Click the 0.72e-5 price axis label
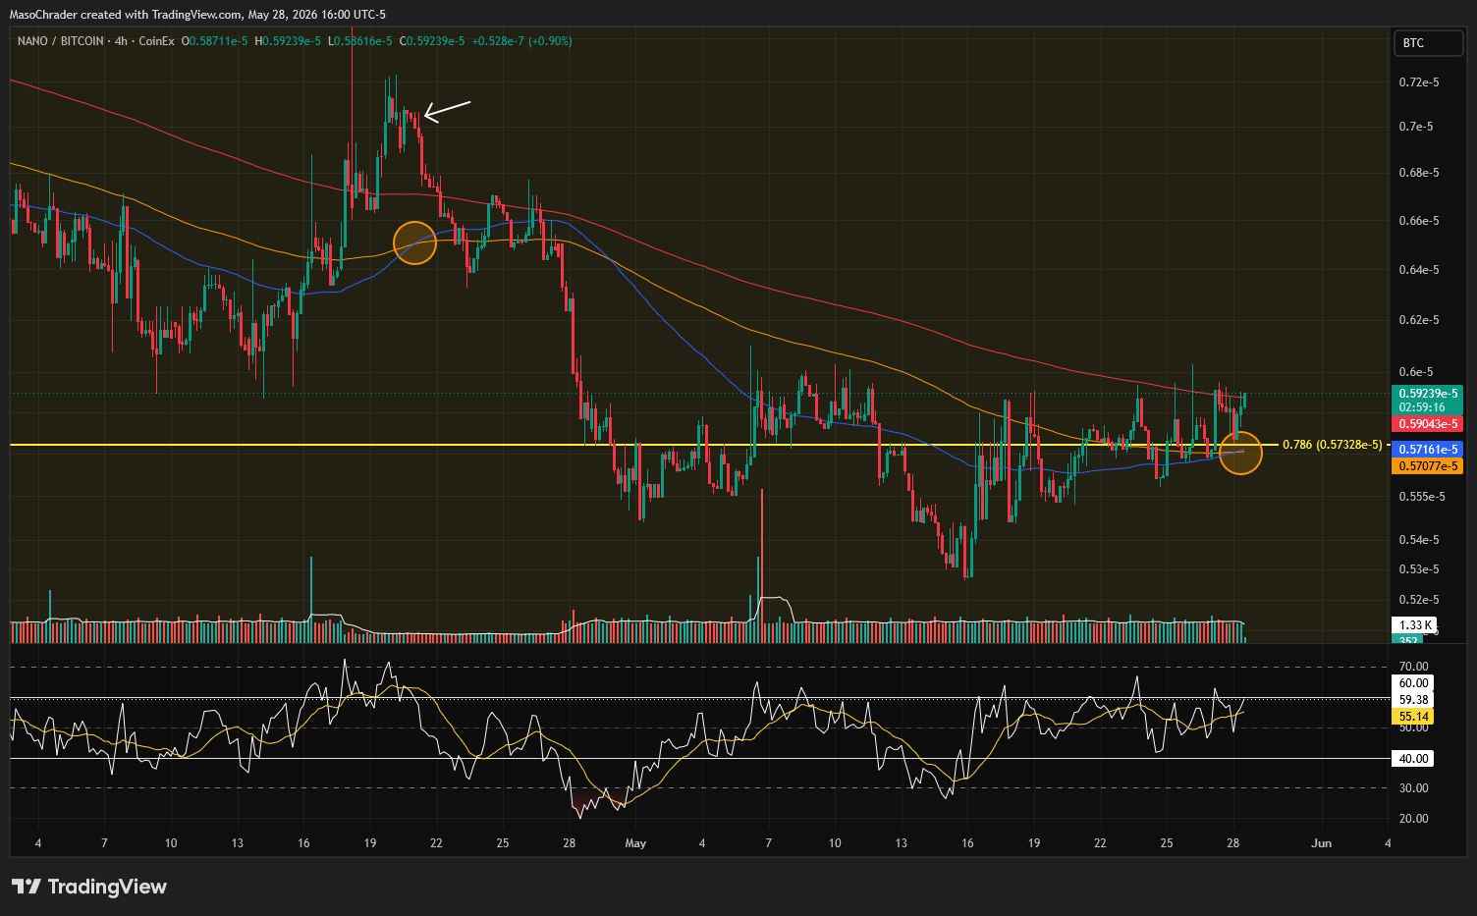Viewport: 1477px width, 916px height. [1419, 81]
